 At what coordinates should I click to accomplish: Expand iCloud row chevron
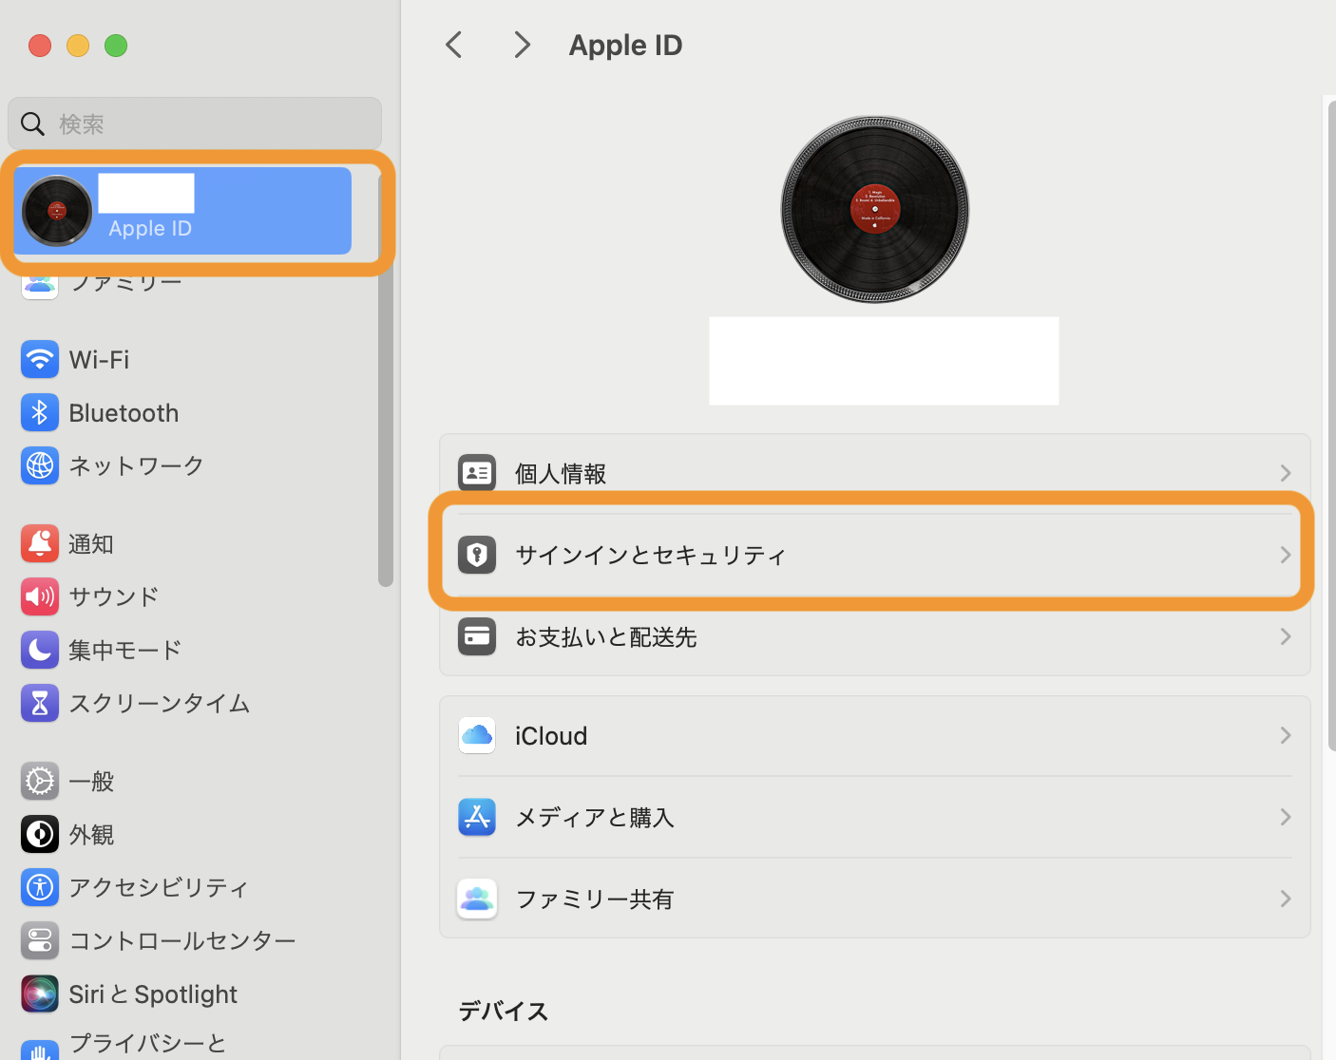1285,735
